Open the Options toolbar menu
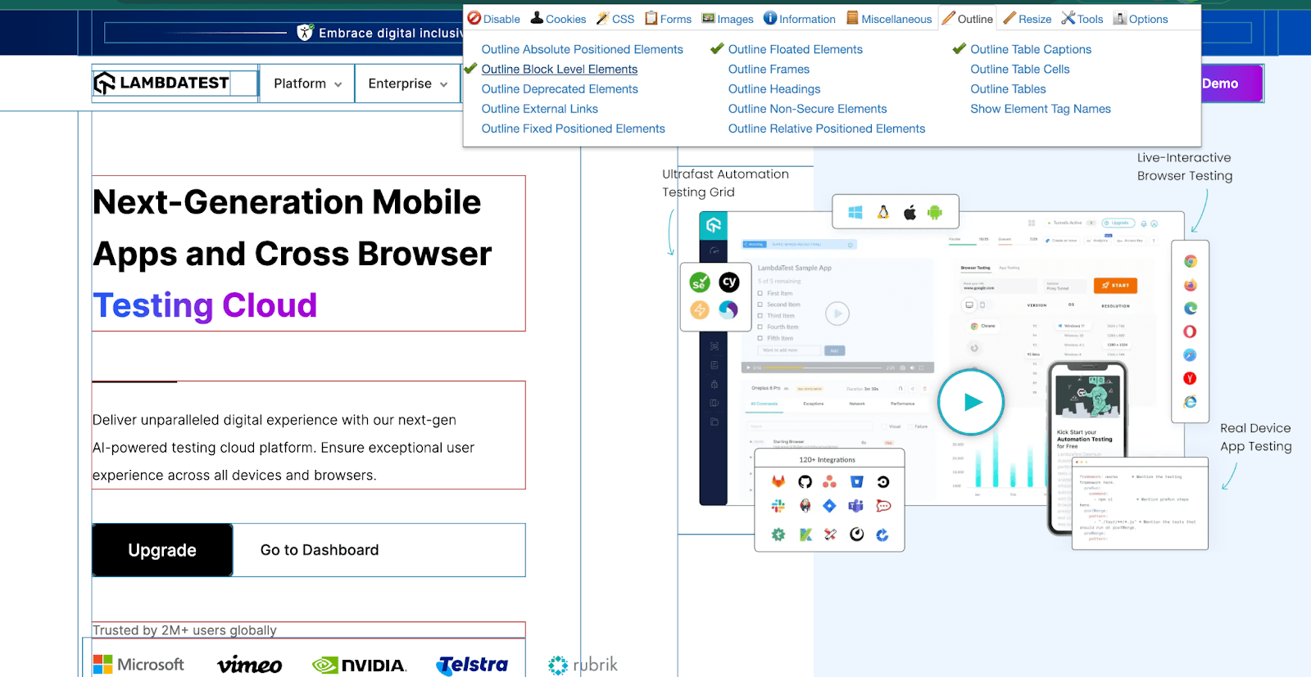The image size is (1311, 677). pos(1141,19)
